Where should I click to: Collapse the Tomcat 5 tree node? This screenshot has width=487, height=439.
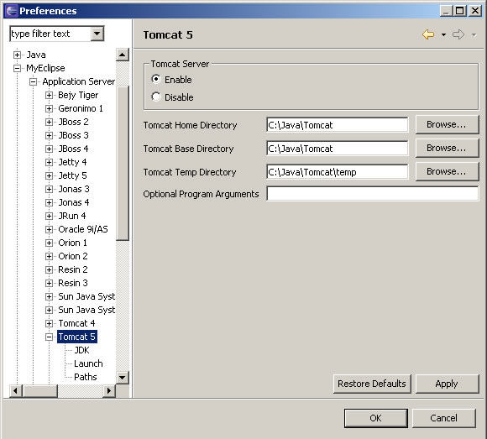pyautogui.click(x=49, y=337)
